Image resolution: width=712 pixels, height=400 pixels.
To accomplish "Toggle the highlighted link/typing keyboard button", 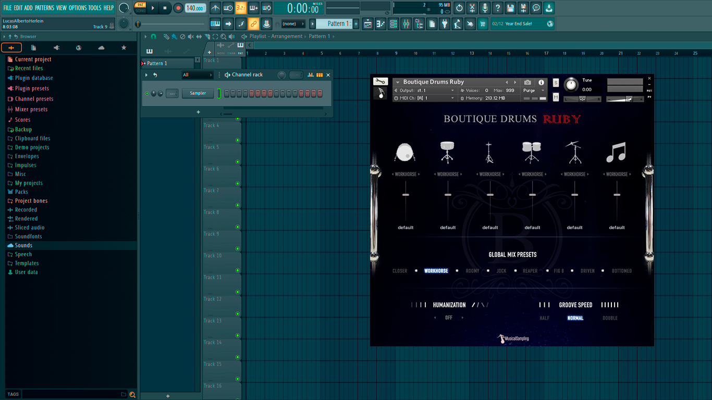I will point(253,24).
